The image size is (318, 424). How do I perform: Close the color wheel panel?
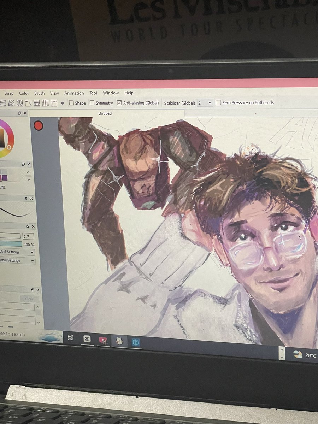(x=25, y=113)
